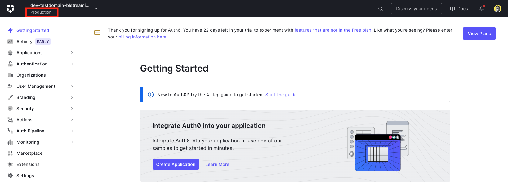Click the Auth Pipeline icon
Screen dimensions: 508x188
point(10,131)
